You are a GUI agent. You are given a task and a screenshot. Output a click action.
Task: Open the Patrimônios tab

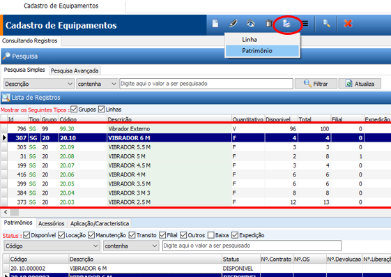tap(18, 223)
